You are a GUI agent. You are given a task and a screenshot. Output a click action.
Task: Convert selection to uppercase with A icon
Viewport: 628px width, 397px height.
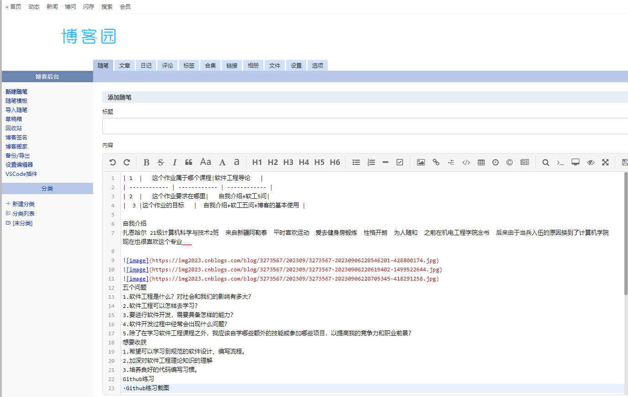point(222,162)
